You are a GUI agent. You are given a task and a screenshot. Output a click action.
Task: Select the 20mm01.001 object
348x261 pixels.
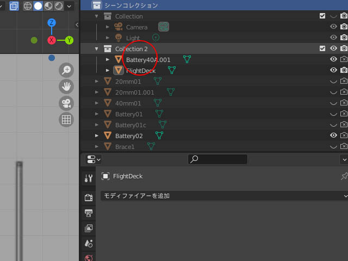(134, 92)
